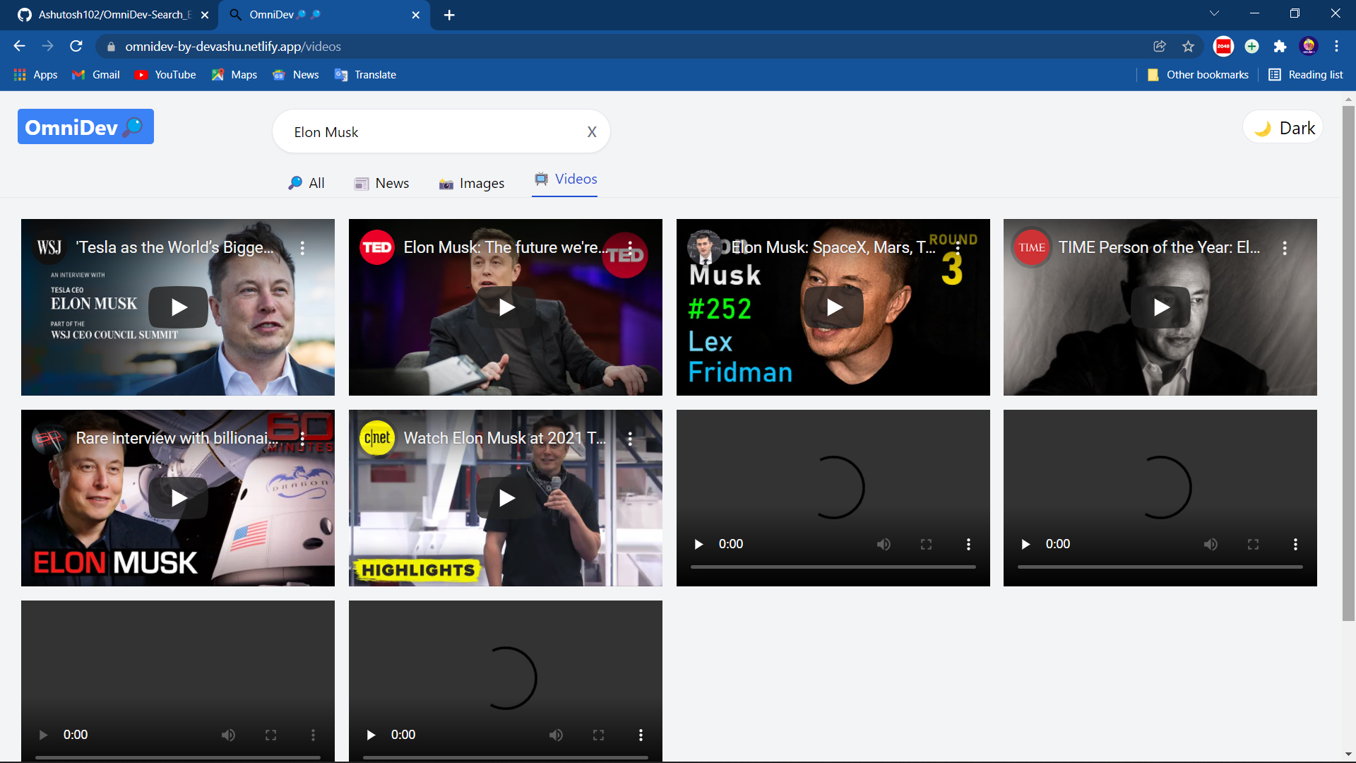
Task: Open Chrome's browser menu
Action: [1336, 46]
